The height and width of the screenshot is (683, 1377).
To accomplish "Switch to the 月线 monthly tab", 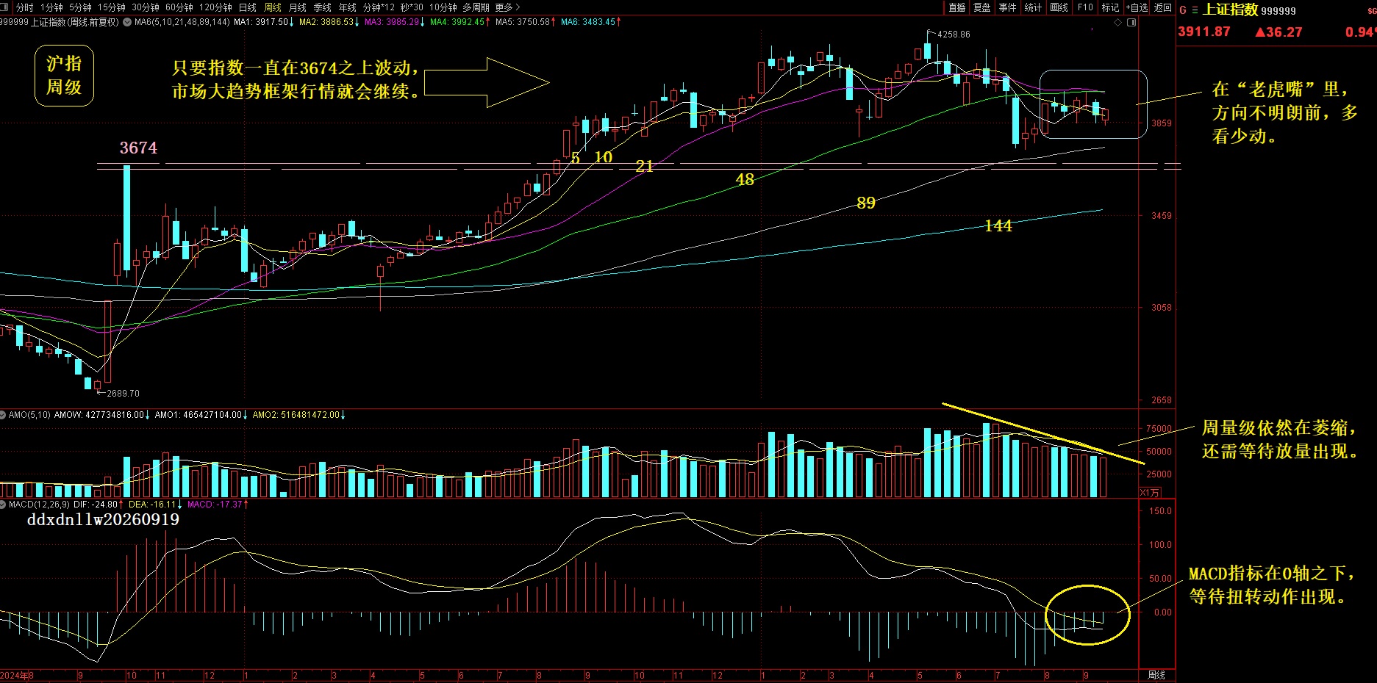I will coord(298,7).
